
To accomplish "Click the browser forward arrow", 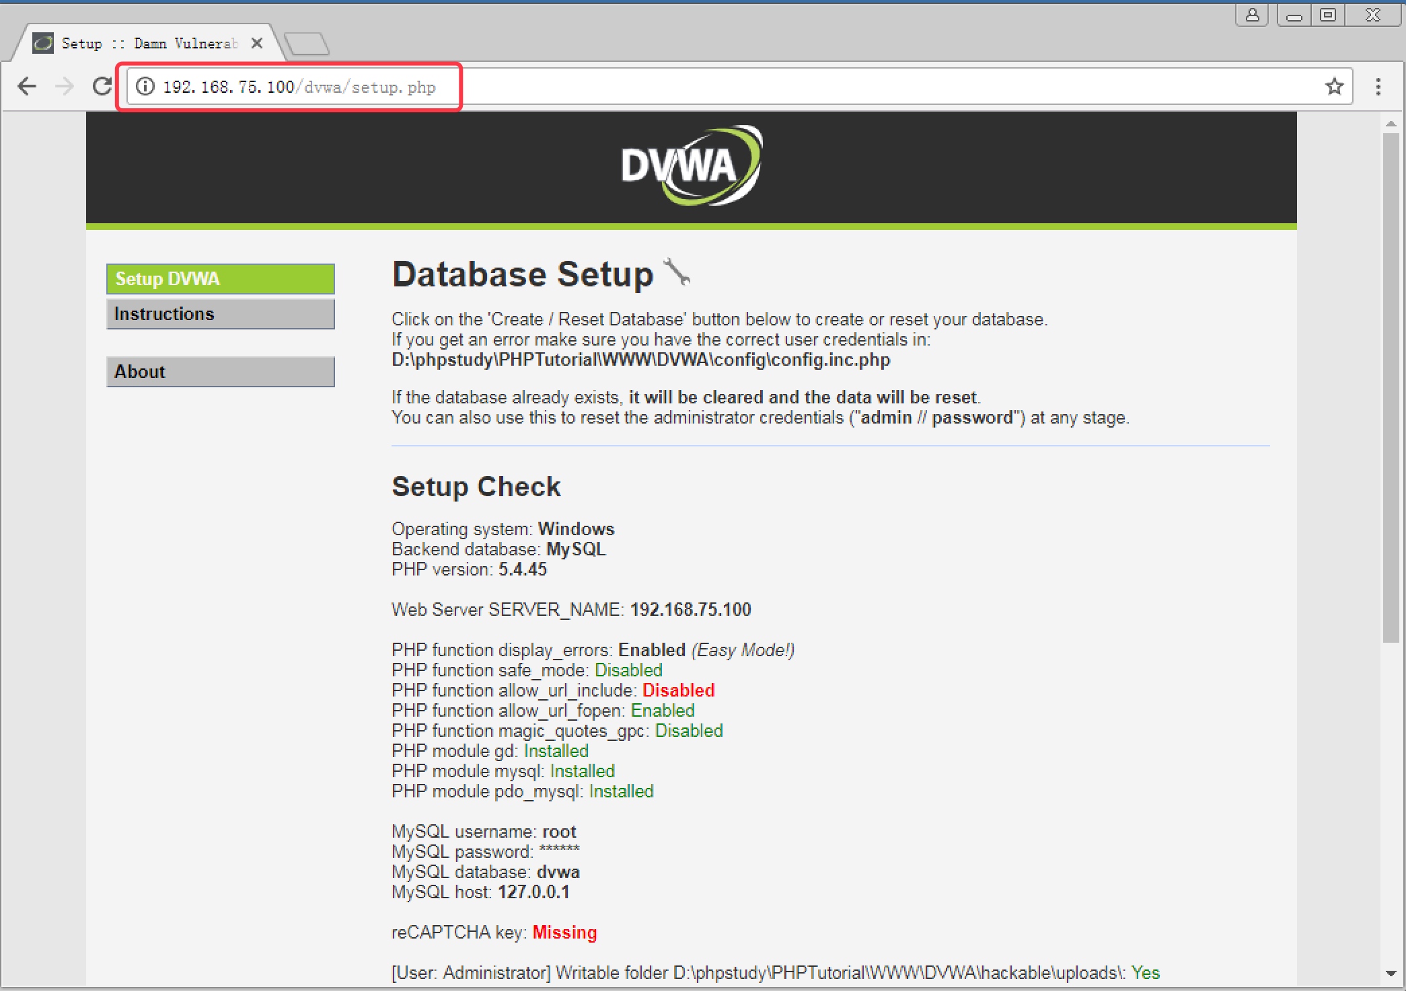I will pos(65,87).
